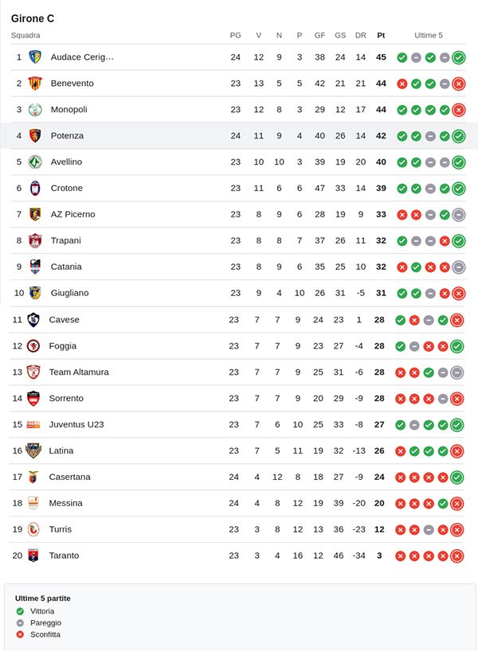The height and width of the screenshot is (651, 478).
Task: Click the Potenza club logo
Action: 34,136
